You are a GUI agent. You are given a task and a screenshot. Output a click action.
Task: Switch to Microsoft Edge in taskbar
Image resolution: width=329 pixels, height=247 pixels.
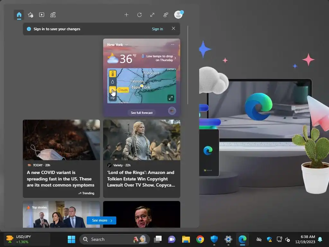coord(243,239)
